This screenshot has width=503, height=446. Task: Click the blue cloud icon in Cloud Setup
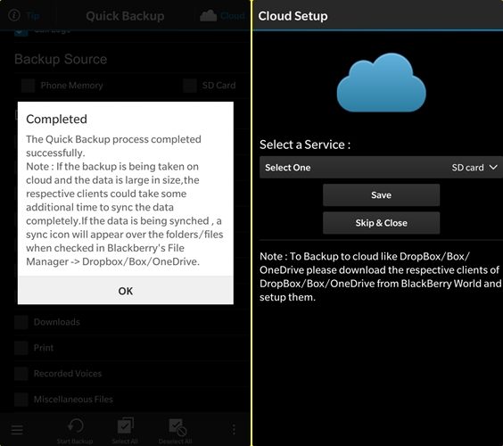[381, 83]
